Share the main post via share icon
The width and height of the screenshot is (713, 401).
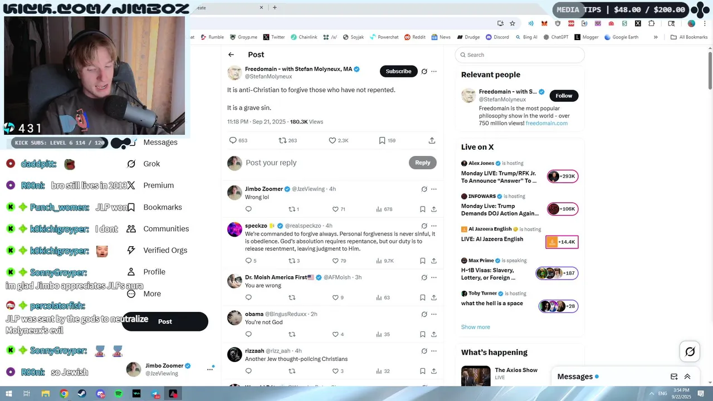click(432, 140)
